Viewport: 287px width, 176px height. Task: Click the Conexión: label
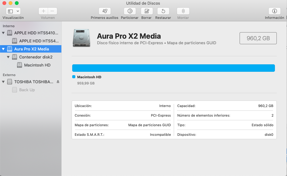(83, 115)
